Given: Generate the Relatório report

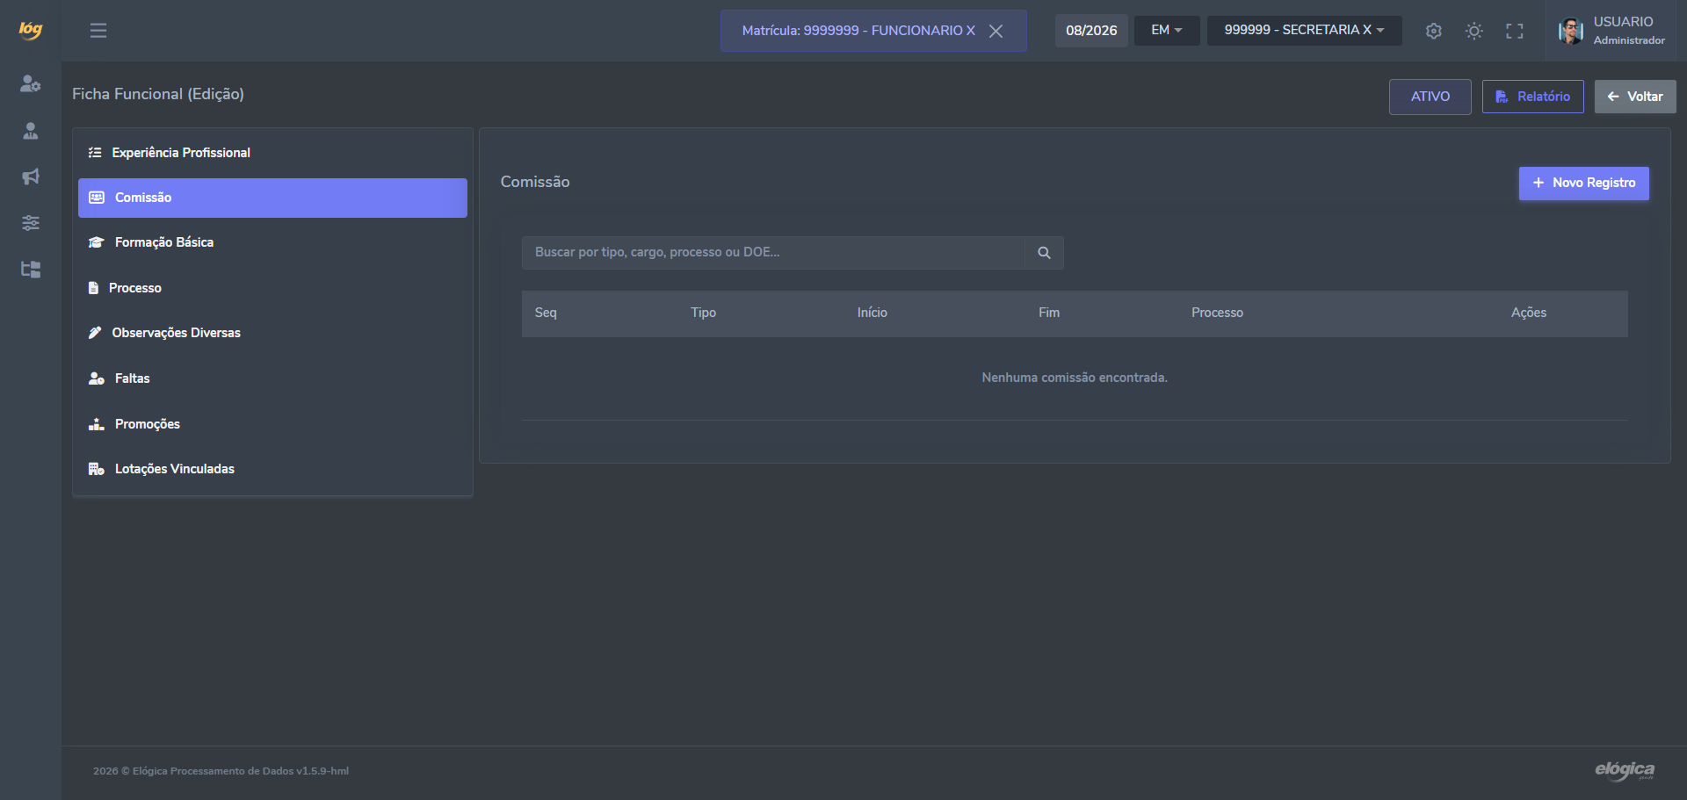Looking at the screenshot, I should [x=1532, y=97].
